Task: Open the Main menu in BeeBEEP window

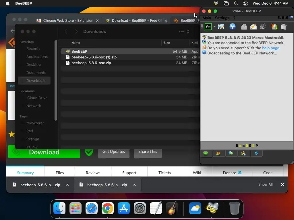Action: coord(207,18)
